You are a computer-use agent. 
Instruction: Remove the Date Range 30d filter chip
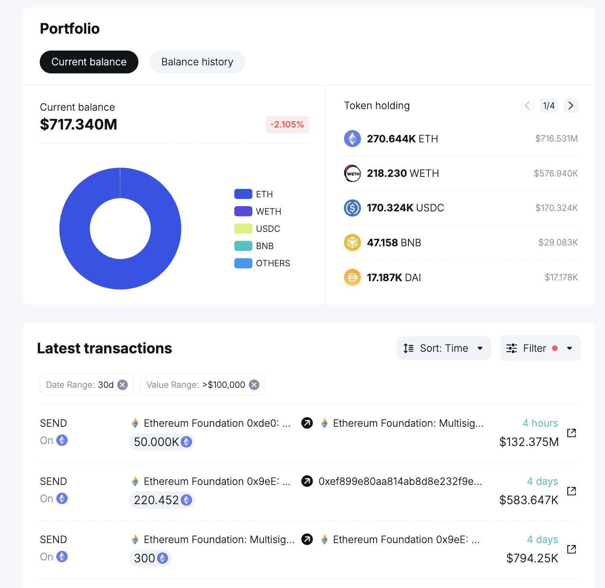(123, 385)
